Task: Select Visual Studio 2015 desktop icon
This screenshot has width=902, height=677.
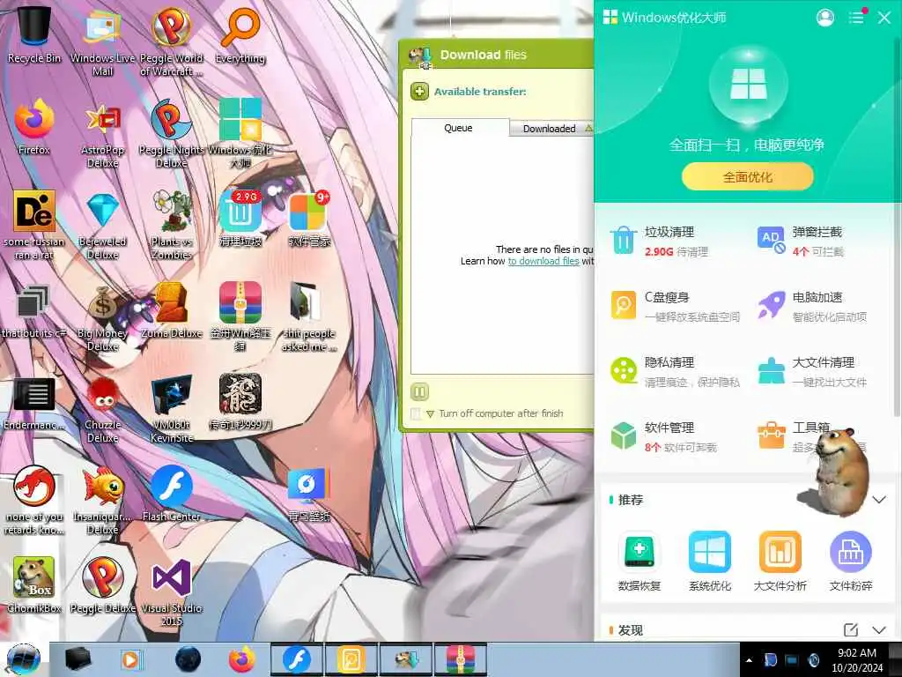Action: (172, 591)
